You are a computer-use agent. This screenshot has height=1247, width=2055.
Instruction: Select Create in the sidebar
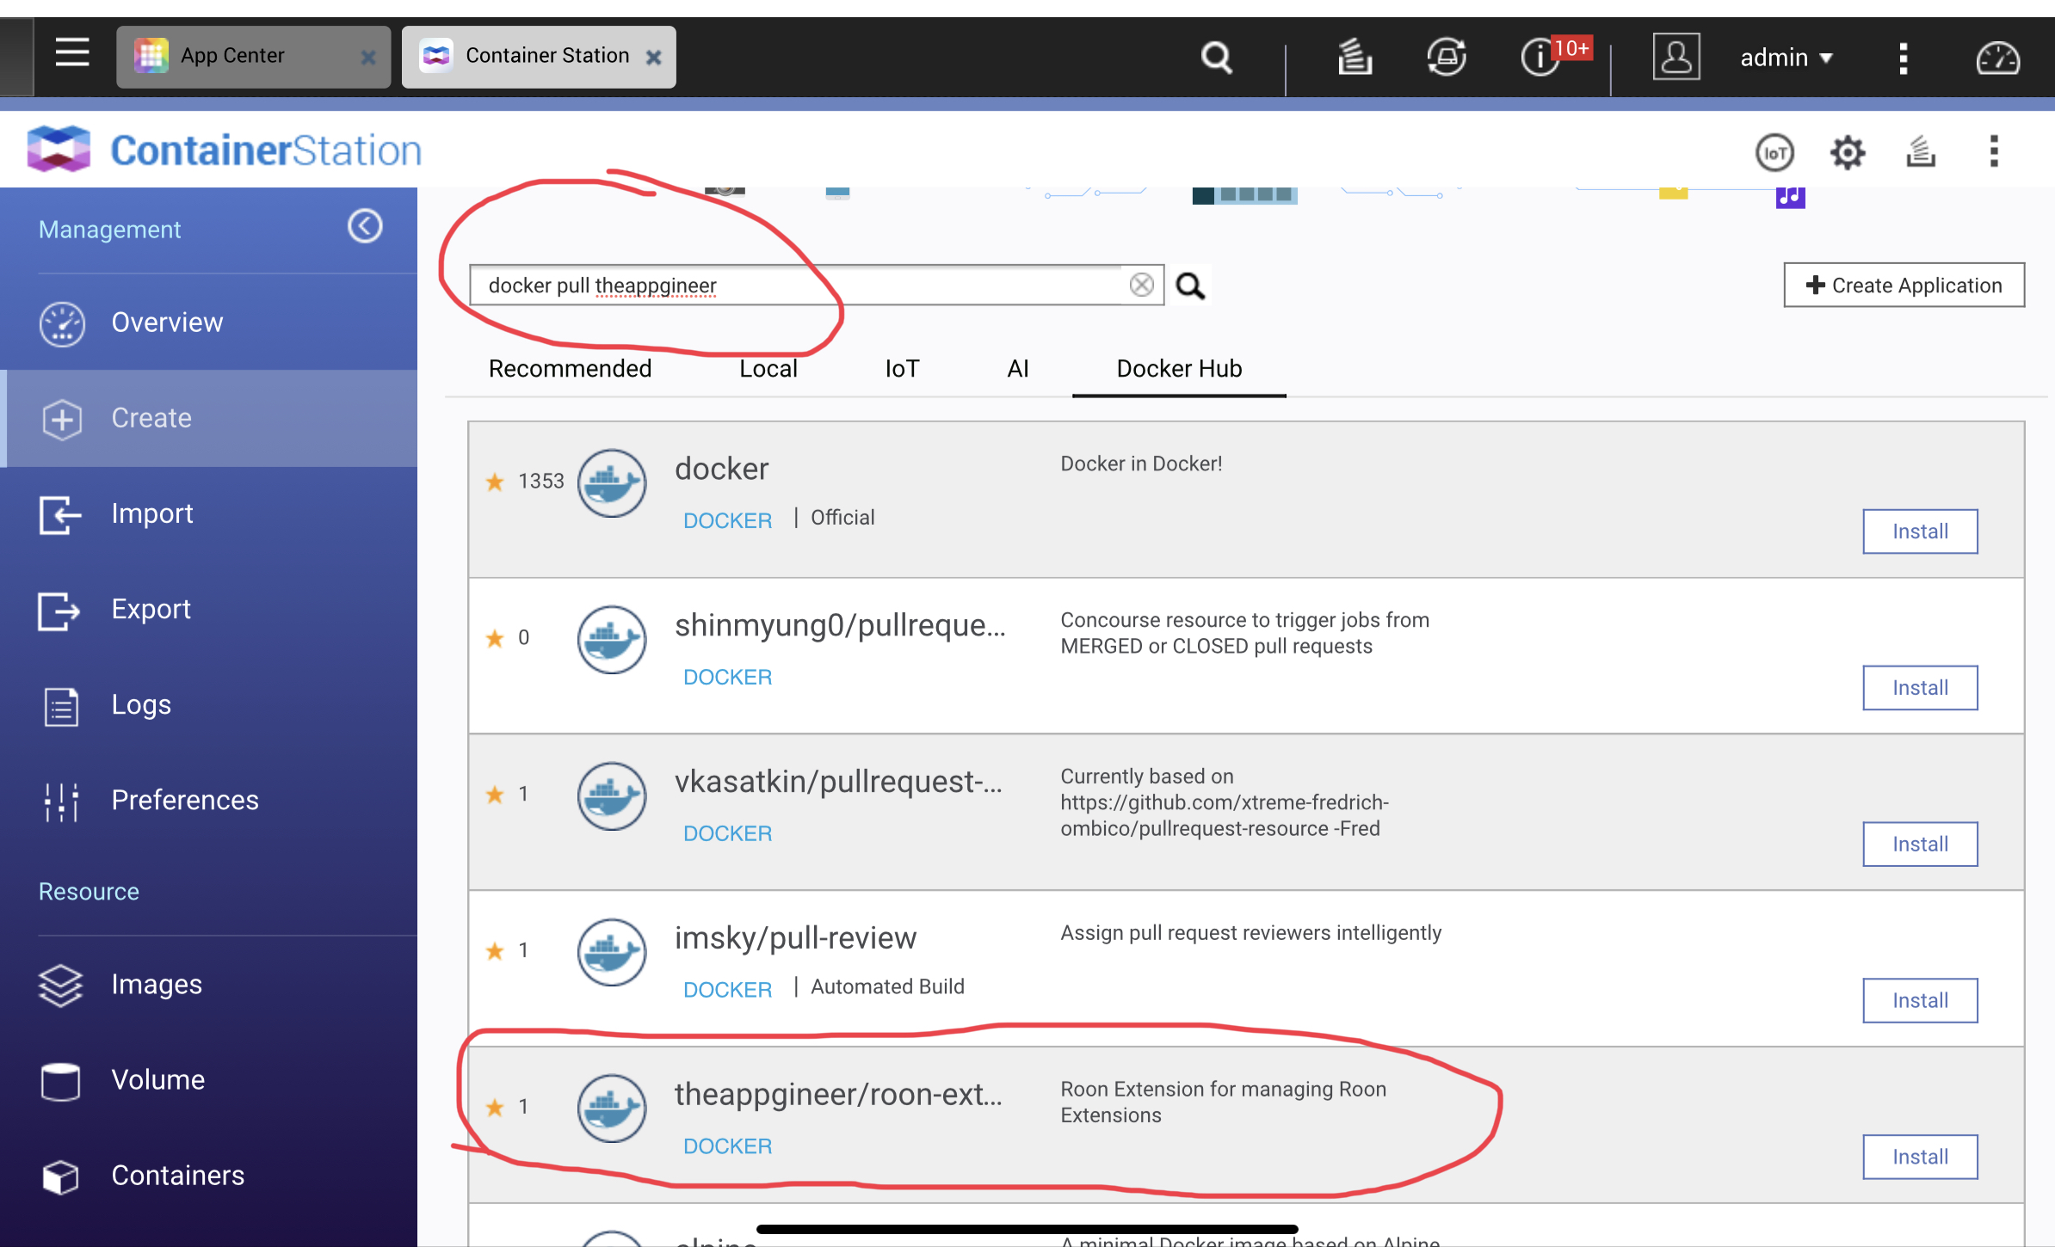(x=208, y=418)
